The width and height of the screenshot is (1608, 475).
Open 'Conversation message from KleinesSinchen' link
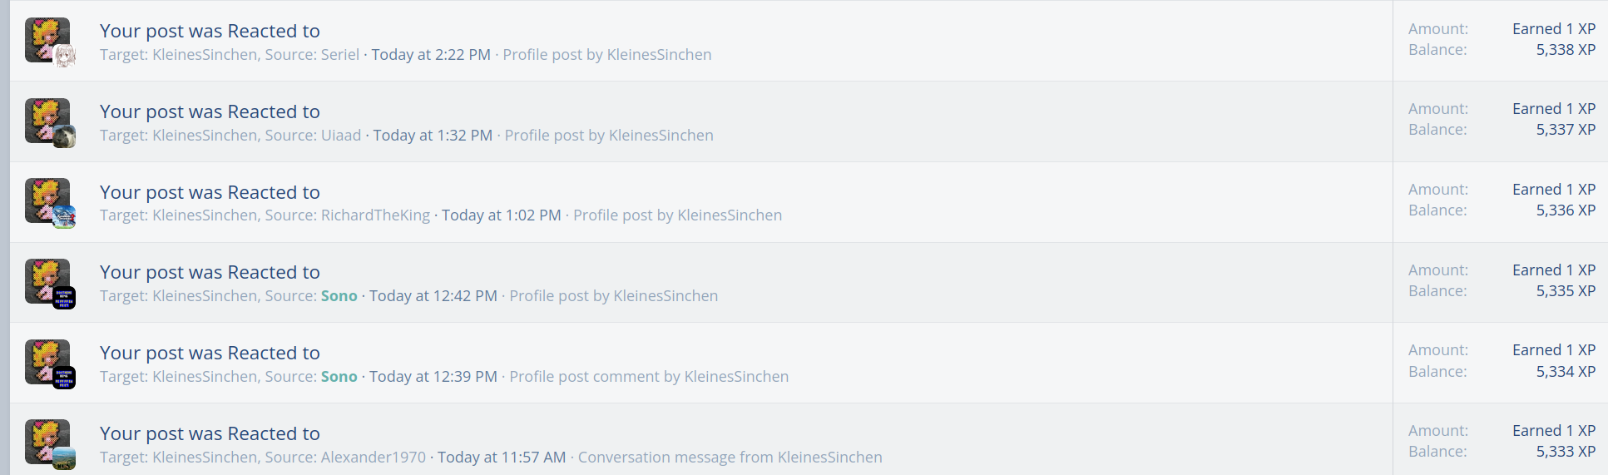pyautogui.click(x=730, y=458)
